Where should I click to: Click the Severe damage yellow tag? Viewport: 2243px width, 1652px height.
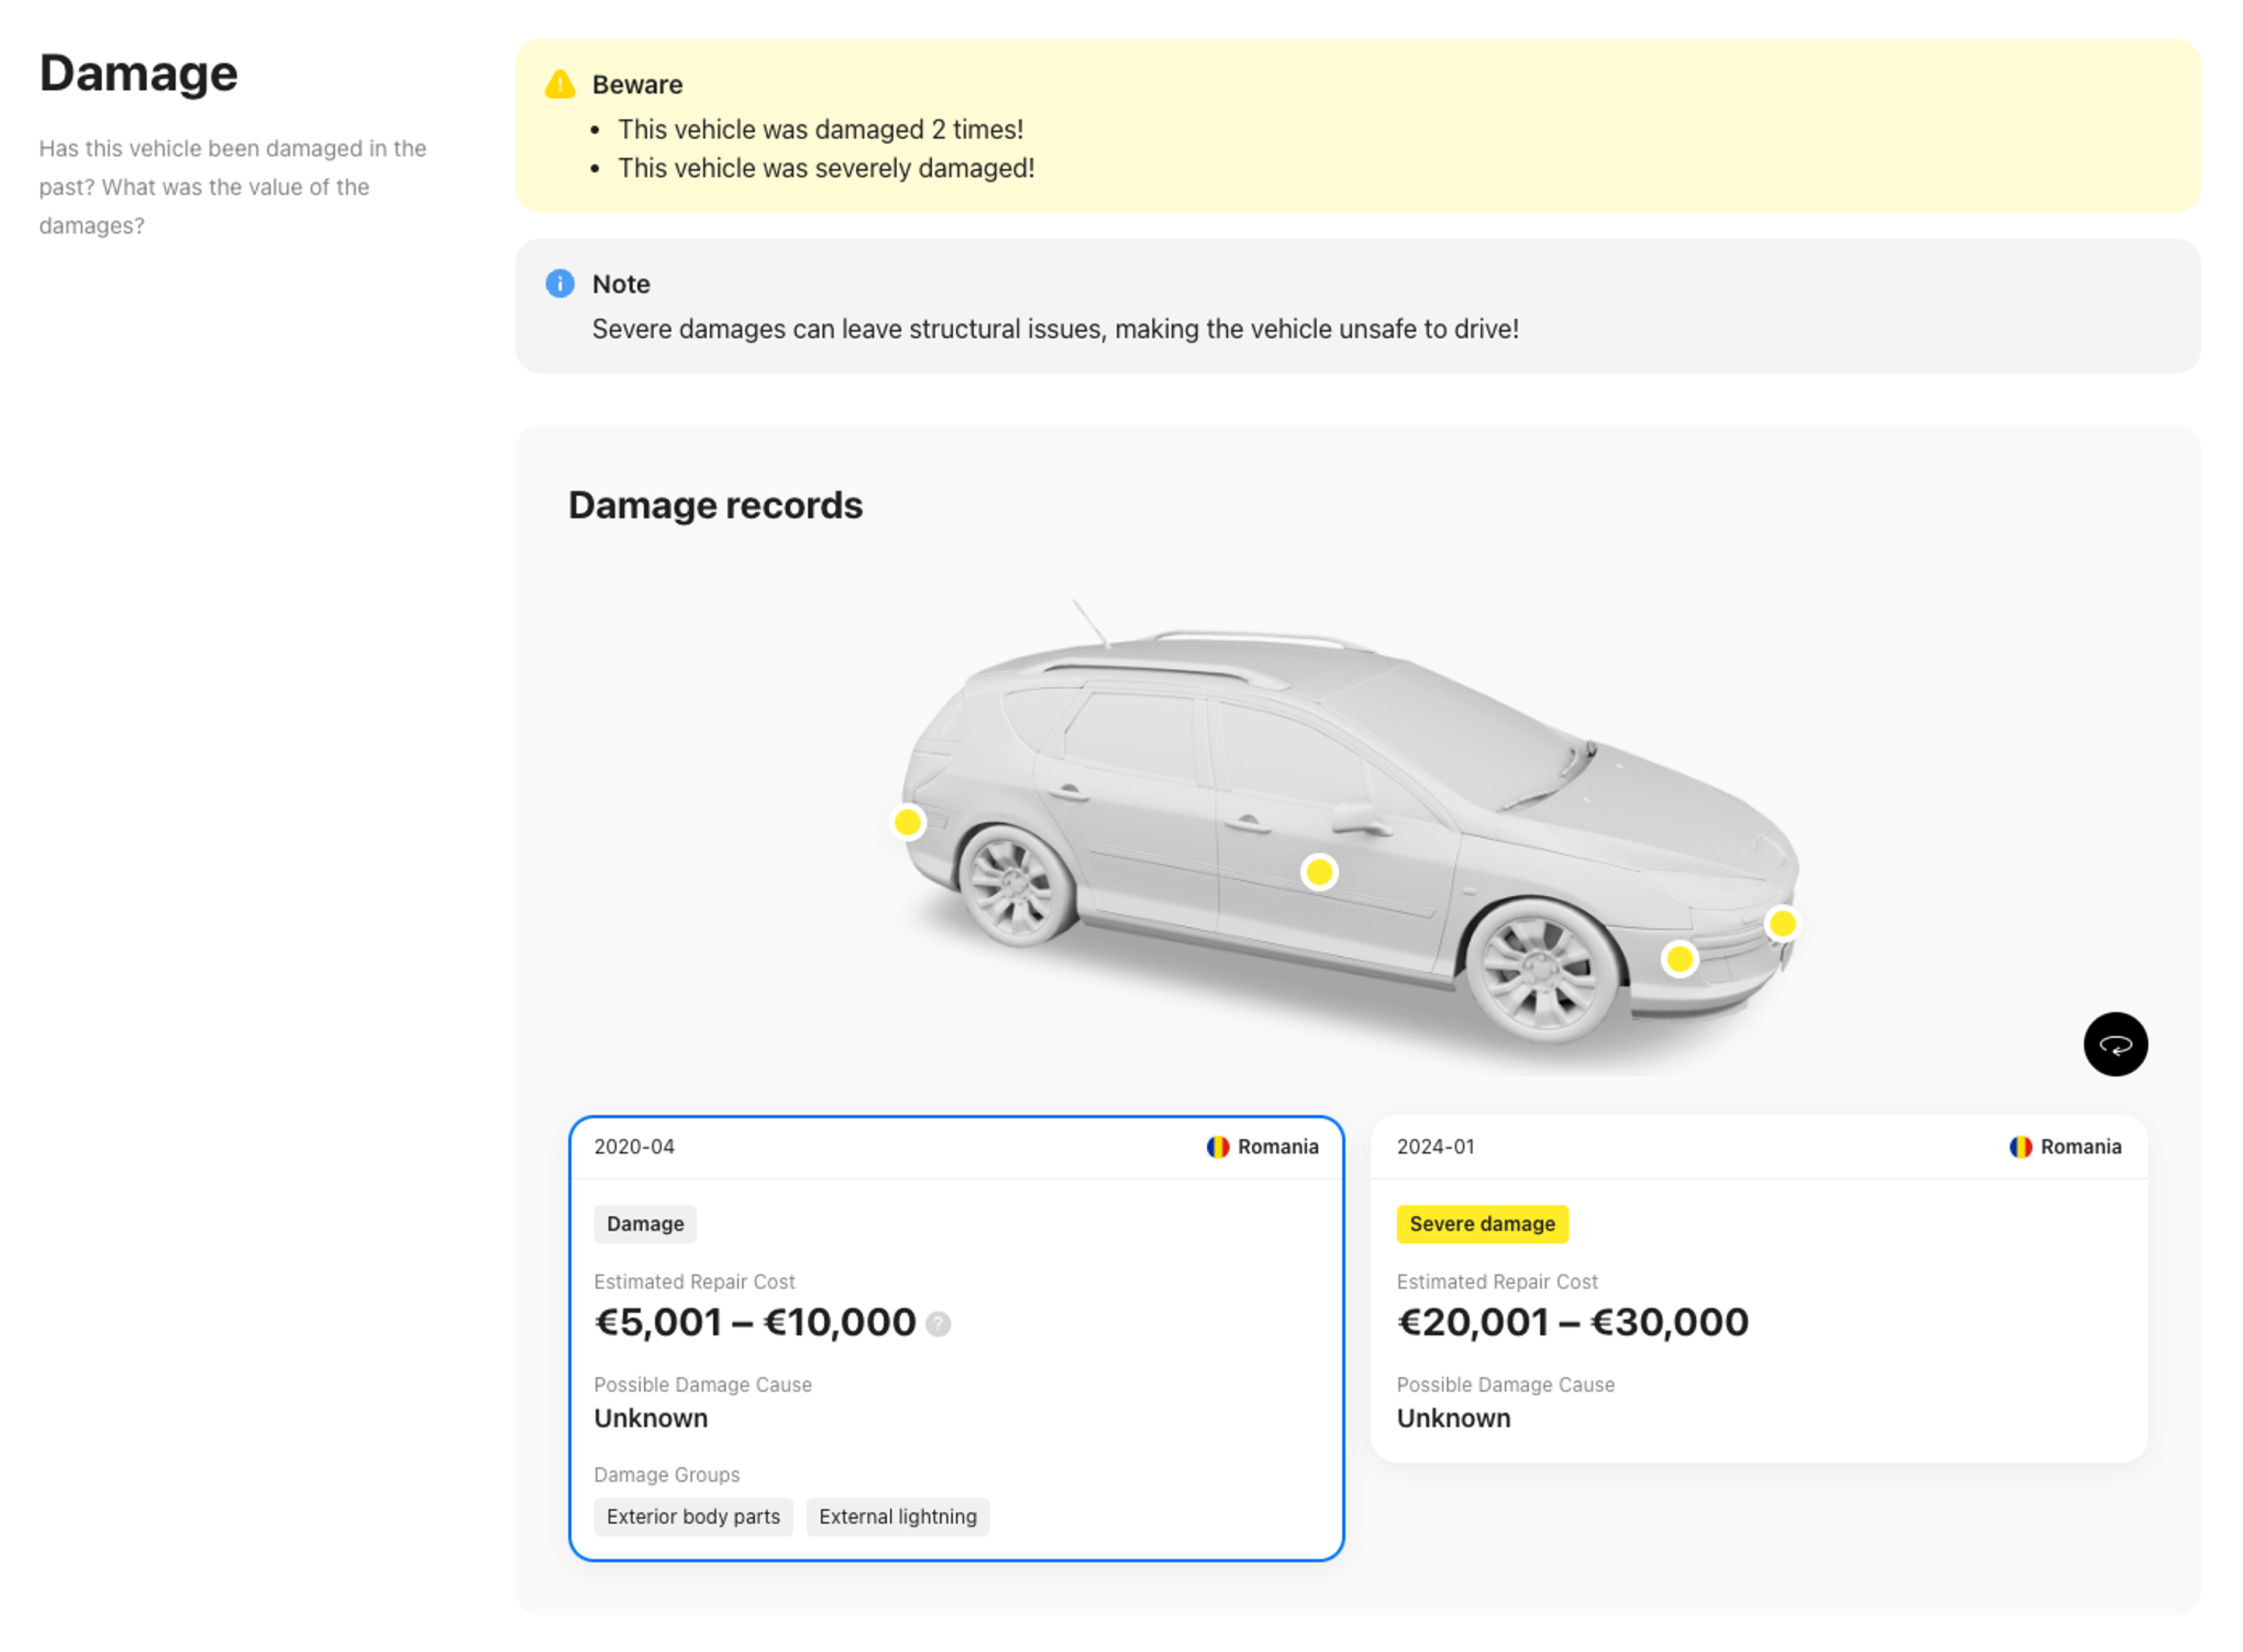(1481, 1224)
